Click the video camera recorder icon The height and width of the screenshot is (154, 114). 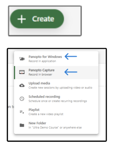tap(22, 59)
